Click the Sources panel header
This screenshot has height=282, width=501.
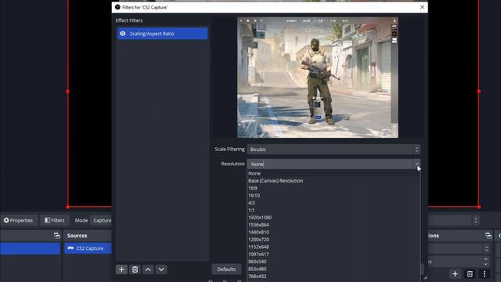(x=87, y=236)
